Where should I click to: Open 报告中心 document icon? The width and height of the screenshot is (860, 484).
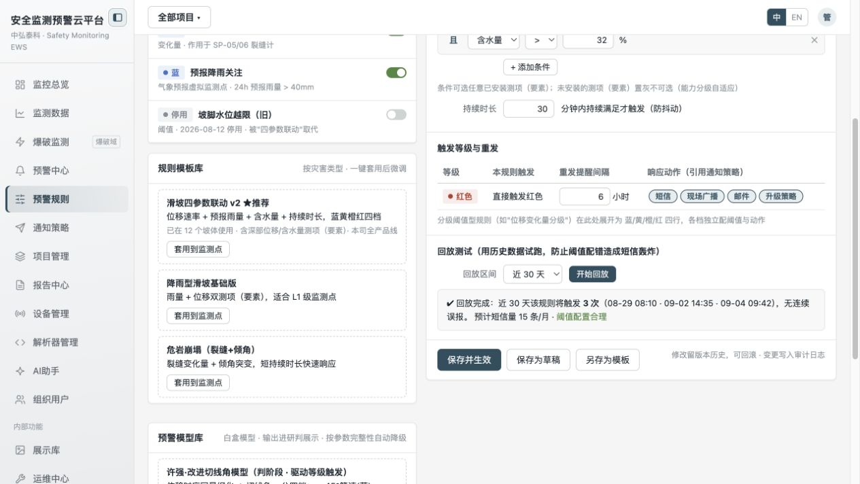20,285
